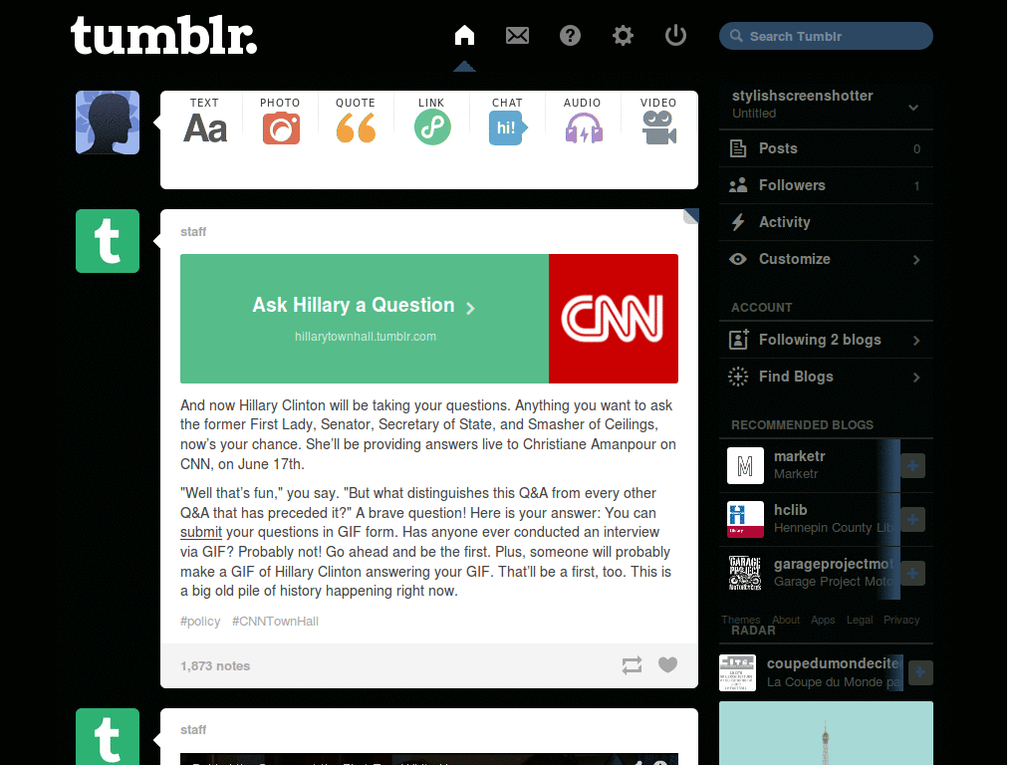The height and width of the screenshot is (765, 1020).
Task: Open radar blog coupedumondecite
Action: pos(833,663)
